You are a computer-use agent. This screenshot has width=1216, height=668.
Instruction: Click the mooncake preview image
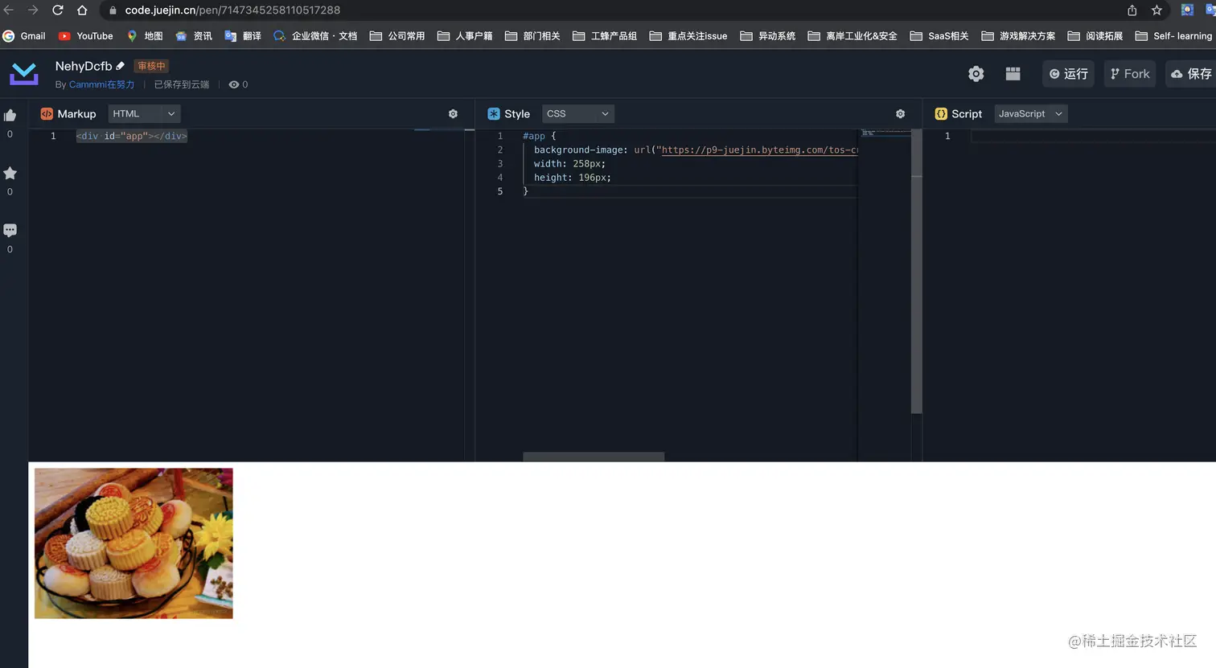click(x=134, y=543)
